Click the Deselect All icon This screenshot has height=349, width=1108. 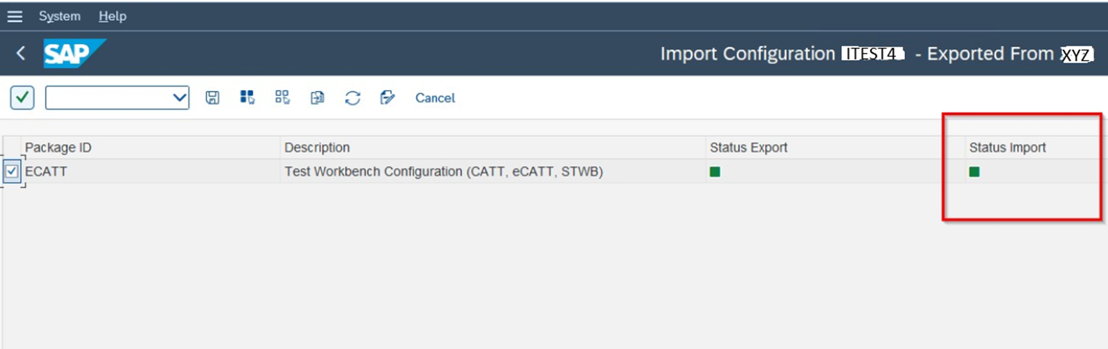(282, 97)
